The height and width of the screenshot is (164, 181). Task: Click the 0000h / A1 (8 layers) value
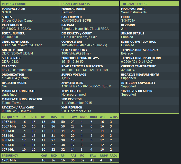[x=16, y=111]
